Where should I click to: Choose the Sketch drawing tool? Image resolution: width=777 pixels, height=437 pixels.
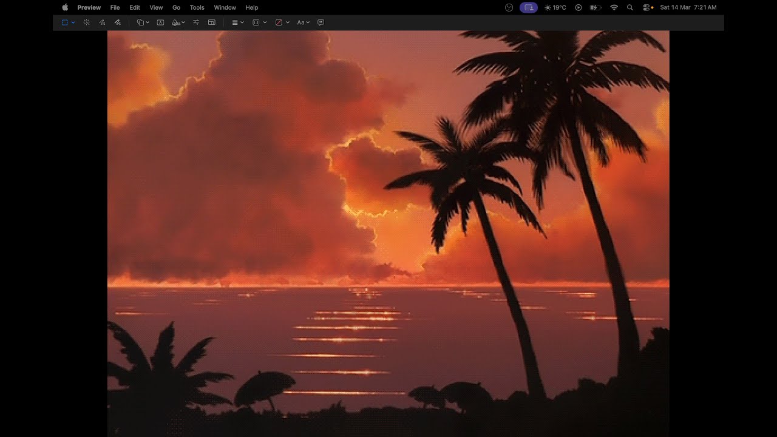point(102,22)
